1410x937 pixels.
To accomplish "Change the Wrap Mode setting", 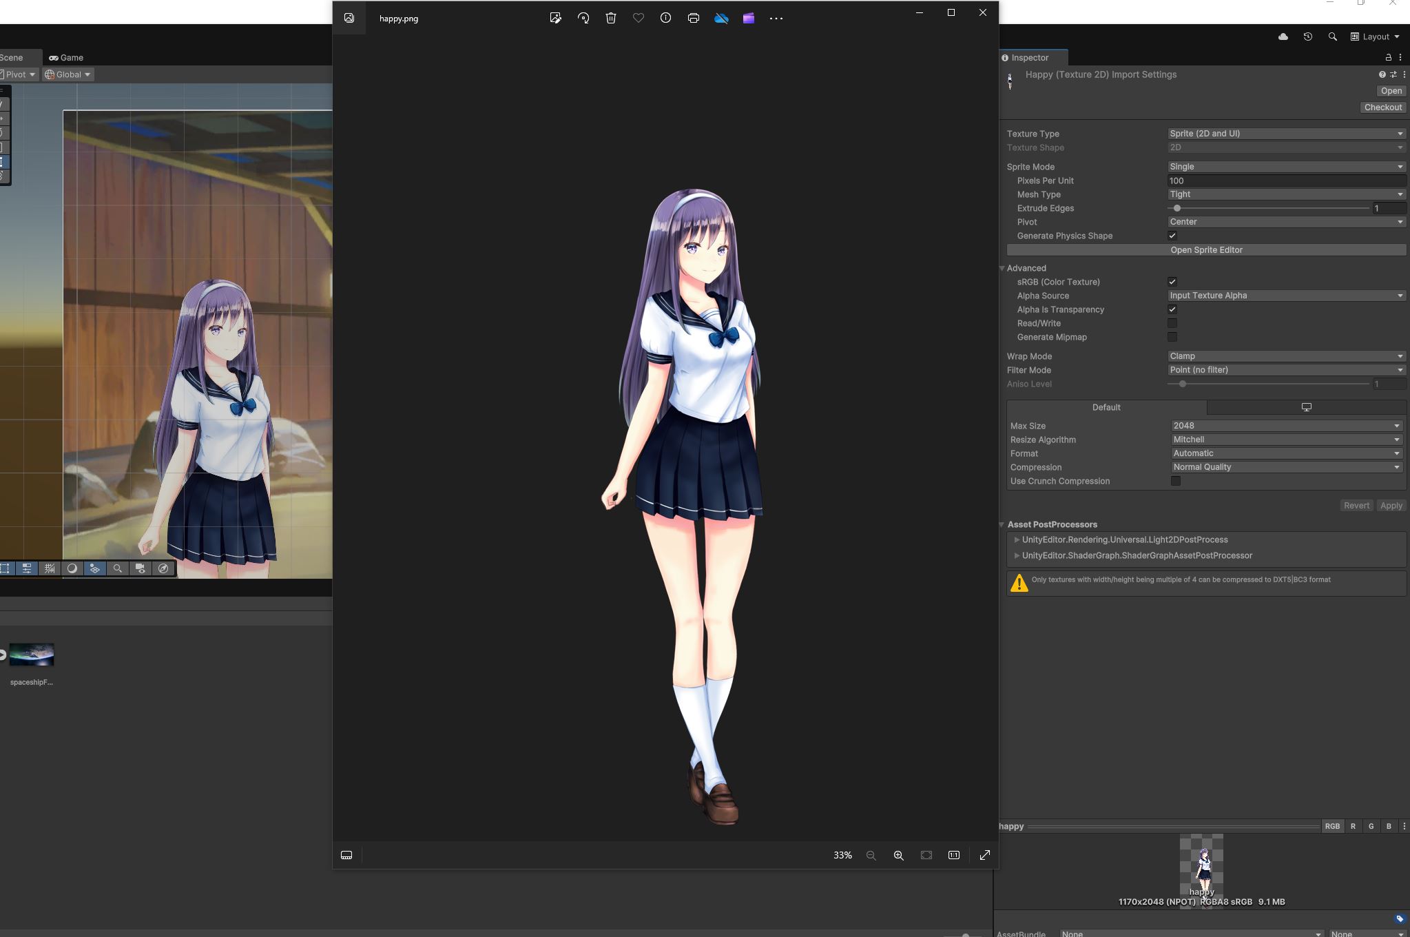I will [1284, 356].
